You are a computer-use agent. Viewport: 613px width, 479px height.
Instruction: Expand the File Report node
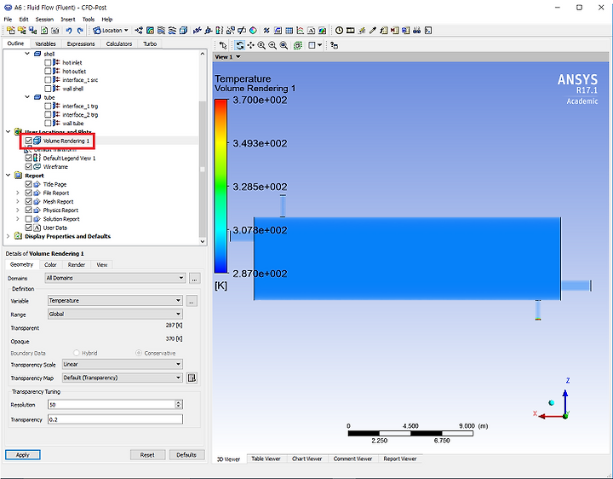tap(17, 193)
